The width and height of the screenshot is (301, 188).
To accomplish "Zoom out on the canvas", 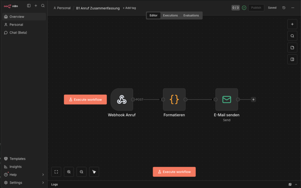I will pos(81,172).
